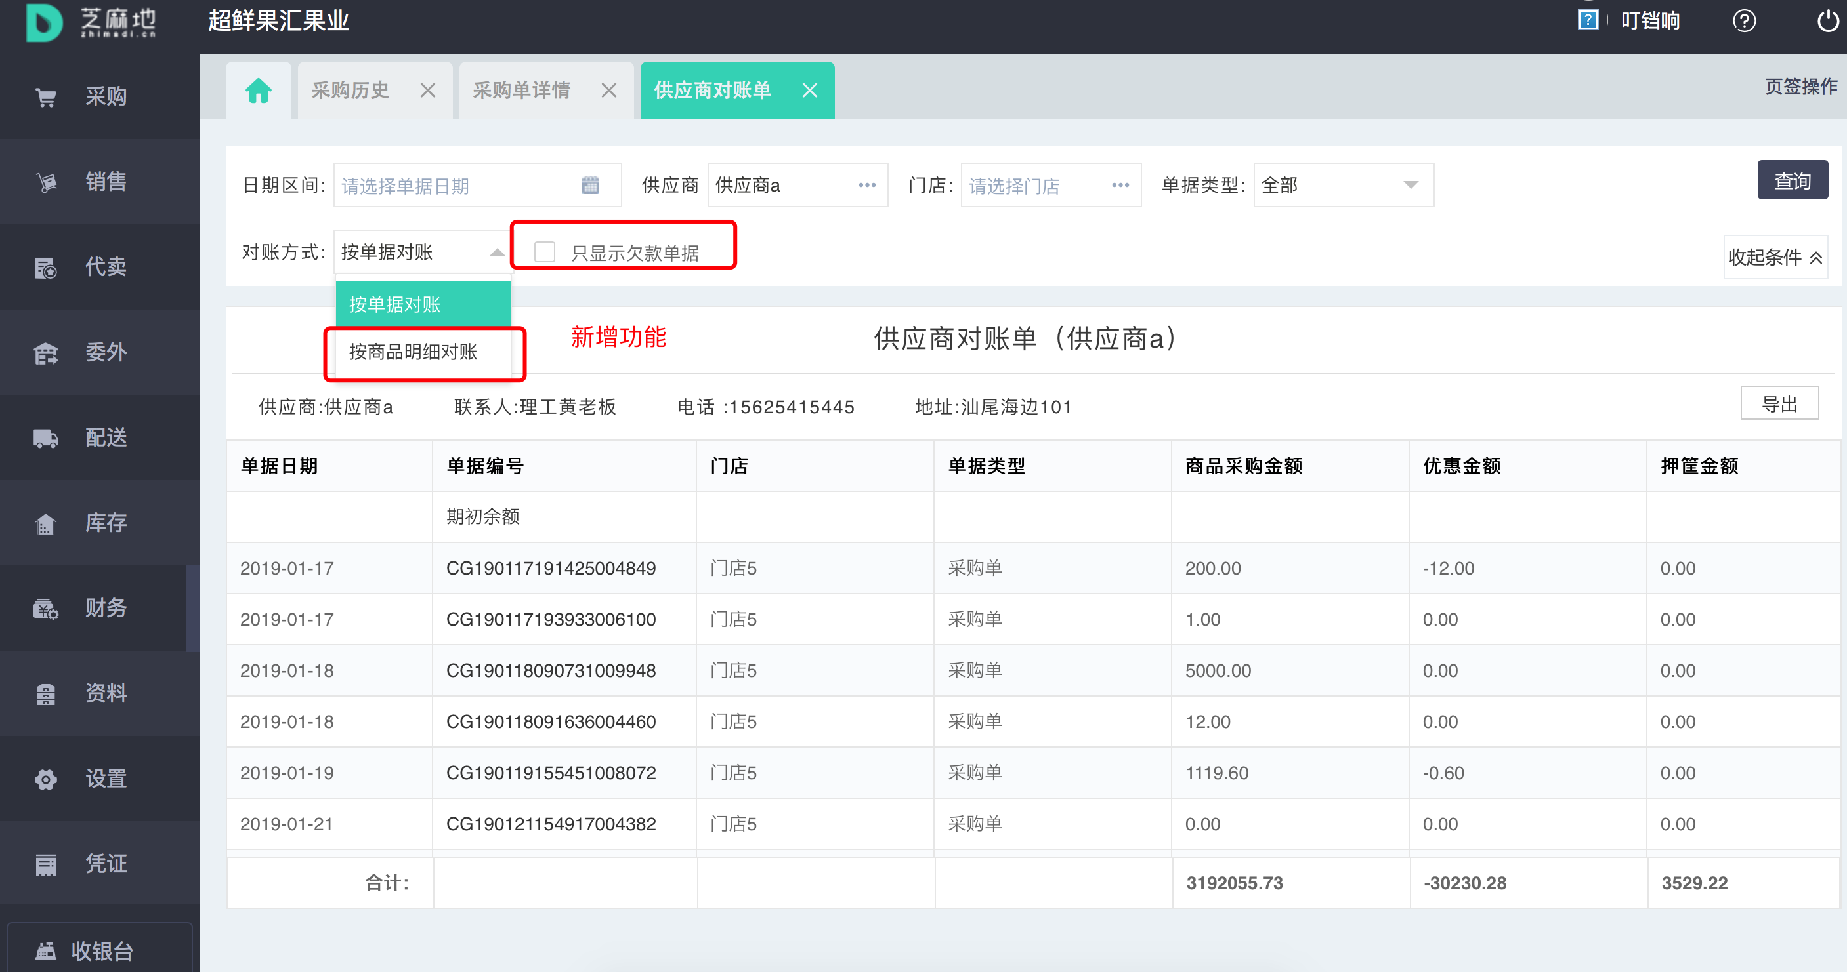Open the help question mark icon

(x=1744, y=21)
